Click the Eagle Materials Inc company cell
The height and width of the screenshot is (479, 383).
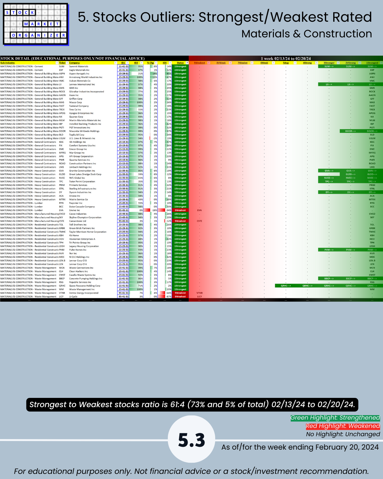click(93, 70)
